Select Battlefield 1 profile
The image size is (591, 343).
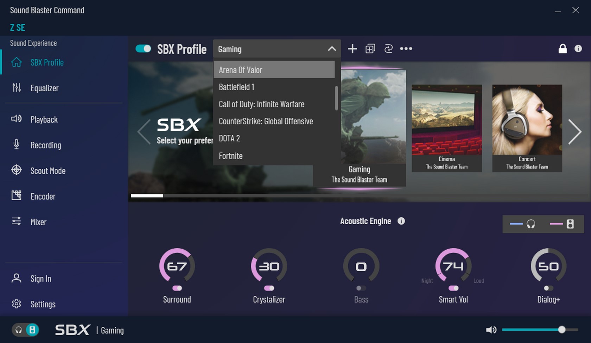point(274,87)
